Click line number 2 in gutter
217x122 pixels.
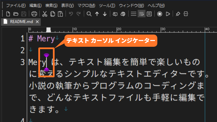(23, 50)
